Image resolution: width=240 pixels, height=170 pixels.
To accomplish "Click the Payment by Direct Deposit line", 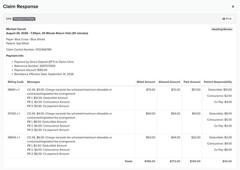I will click(x=44, y=62).
